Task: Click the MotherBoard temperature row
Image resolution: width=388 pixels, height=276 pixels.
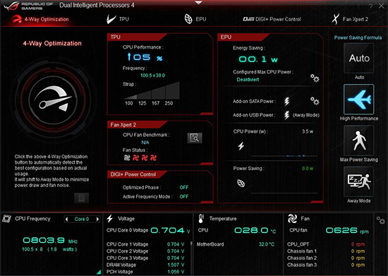Action: (x=236, y=244)
